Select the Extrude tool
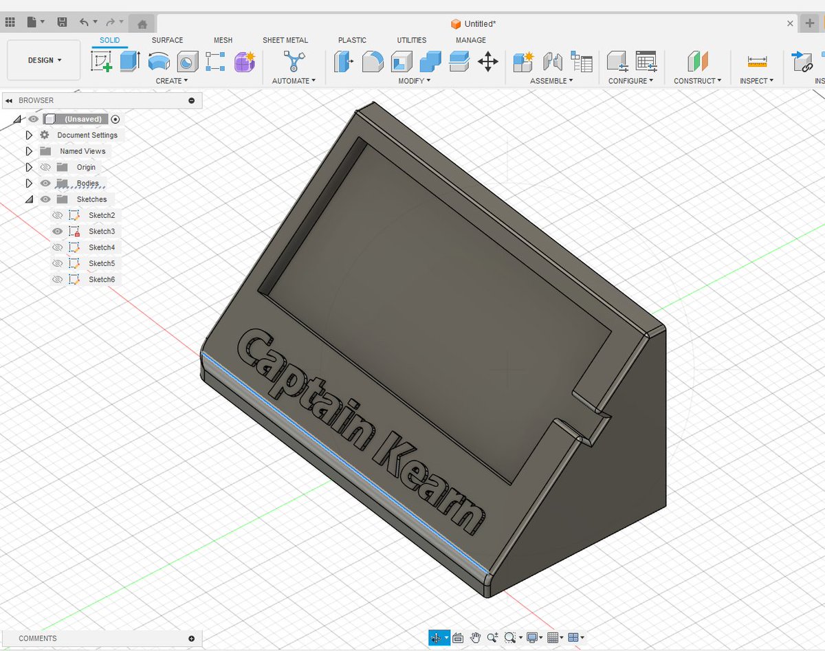This screenshot has width=825, height=651. pyautogui.click(x=130, y=62)
